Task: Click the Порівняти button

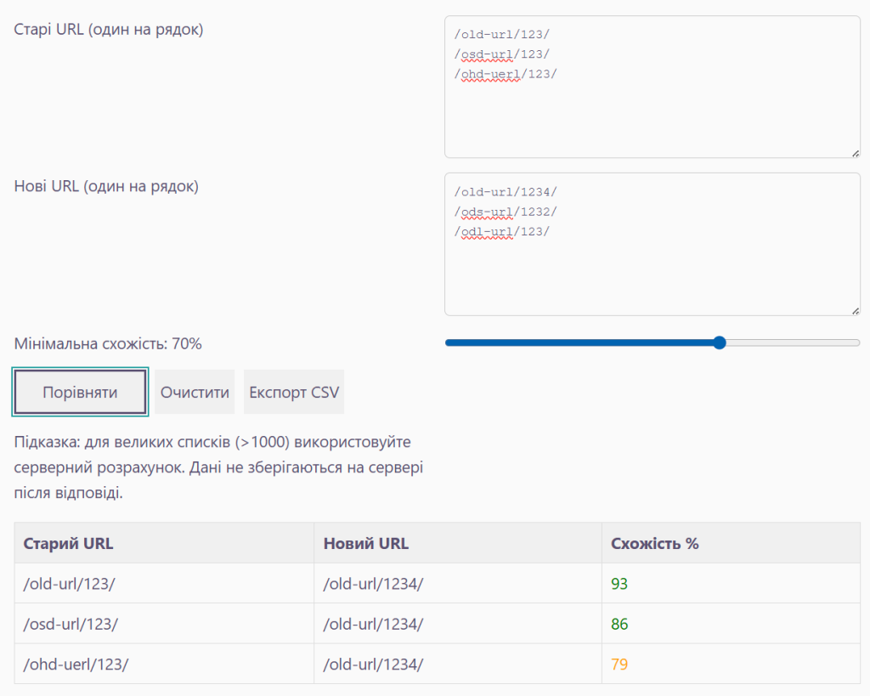Action: point(80,392)
